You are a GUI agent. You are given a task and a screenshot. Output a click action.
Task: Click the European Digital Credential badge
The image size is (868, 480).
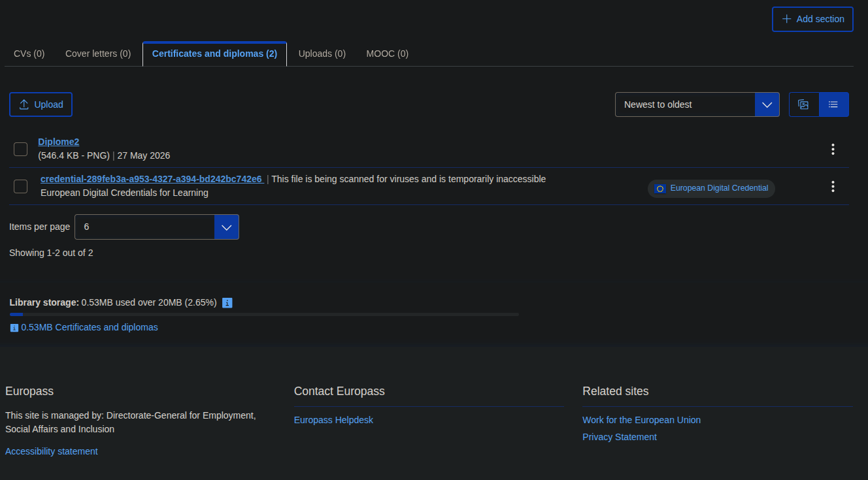(x=711, y=188)
